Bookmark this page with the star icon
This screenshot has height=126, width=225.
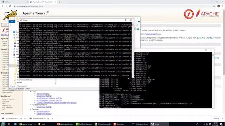214,6
